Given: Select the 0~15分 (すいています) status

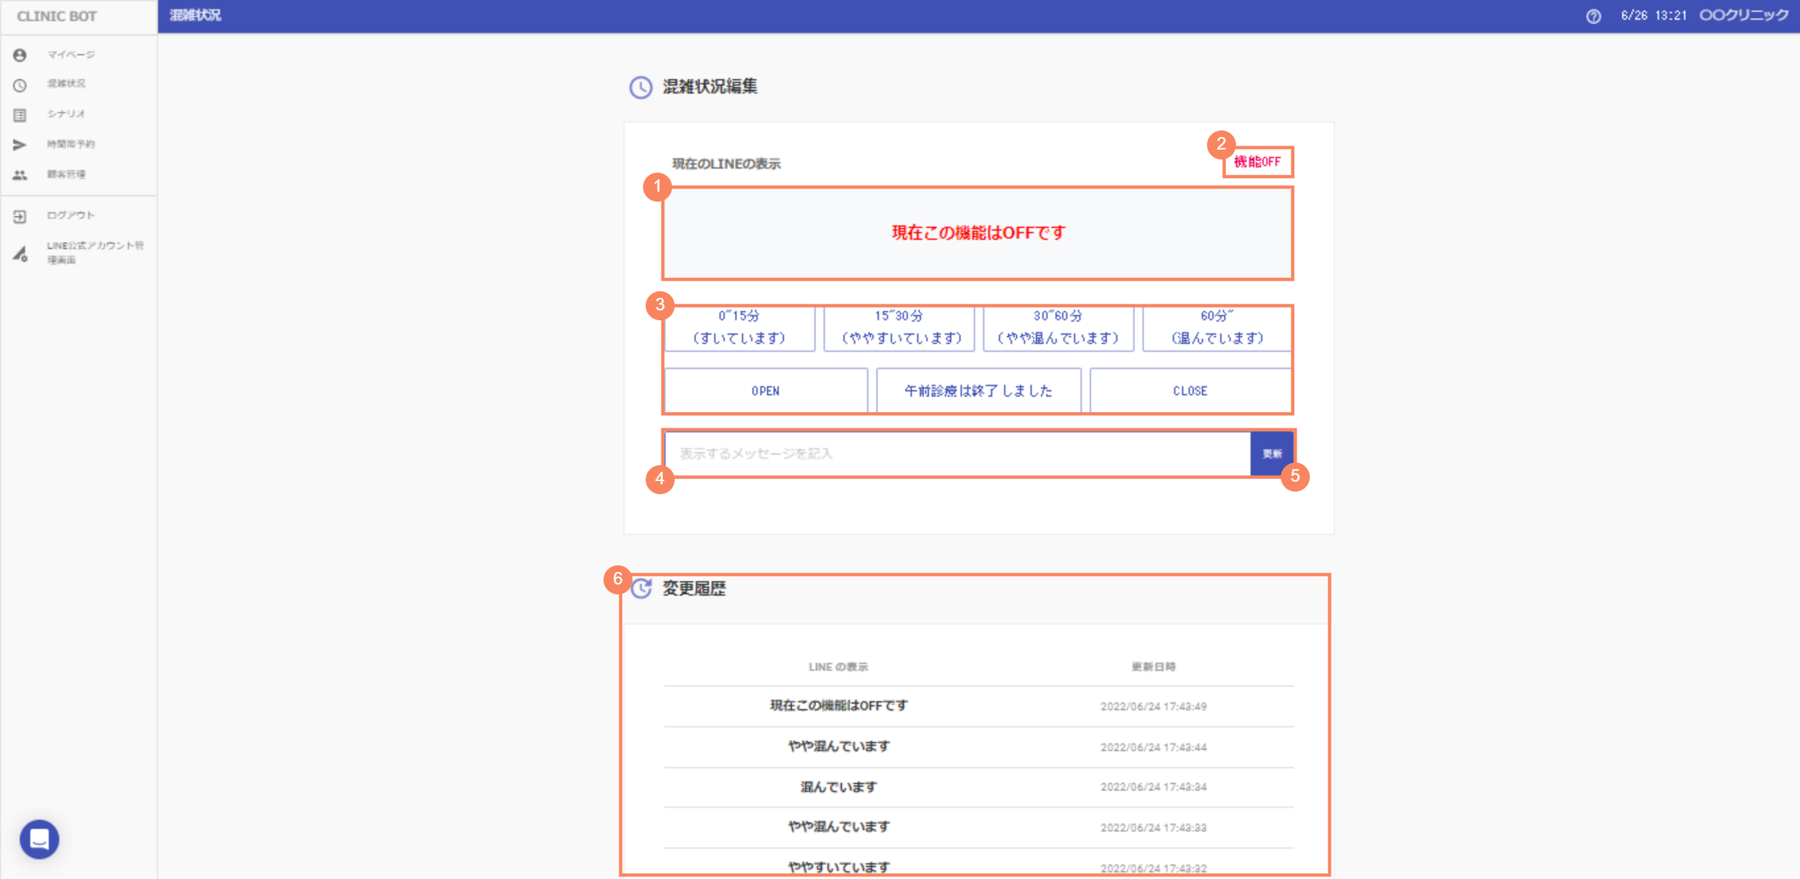Looking at the screenshot, I should point(739,327).
